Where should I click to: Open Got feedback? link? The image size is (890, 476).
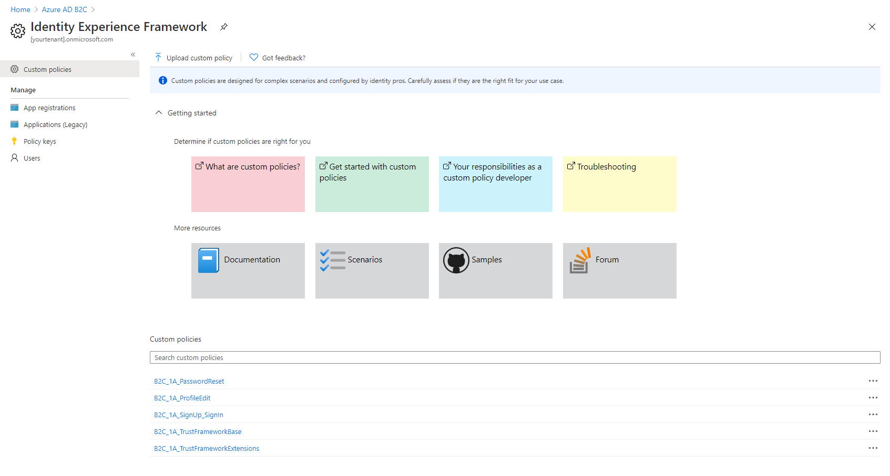pos(283,58)
